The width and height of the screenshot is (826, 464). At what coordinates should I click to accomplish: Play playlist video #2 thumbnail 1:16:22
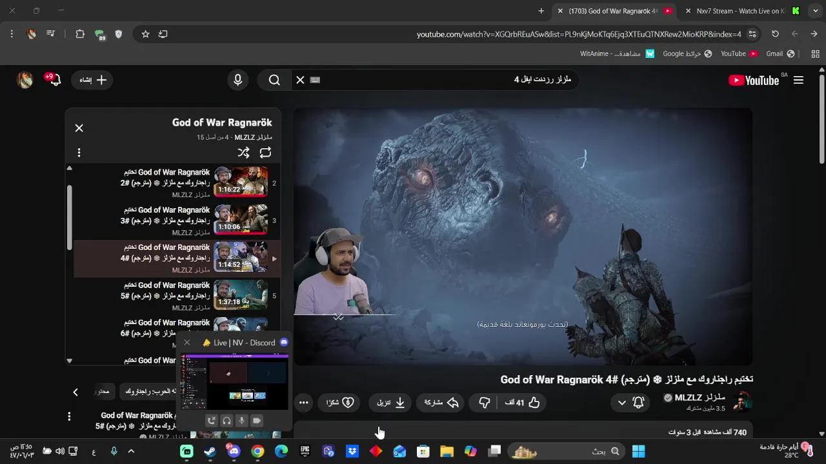tap(240, 182)
